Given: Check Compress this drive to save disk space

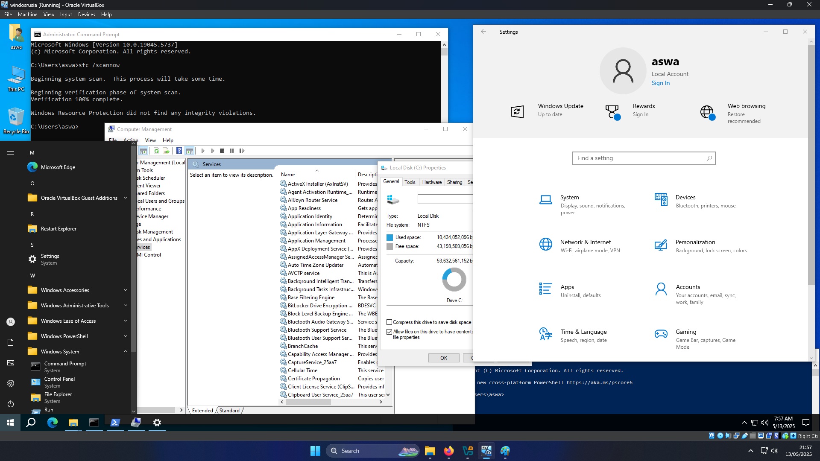Looking at the screenshot, I should point(389,322).
